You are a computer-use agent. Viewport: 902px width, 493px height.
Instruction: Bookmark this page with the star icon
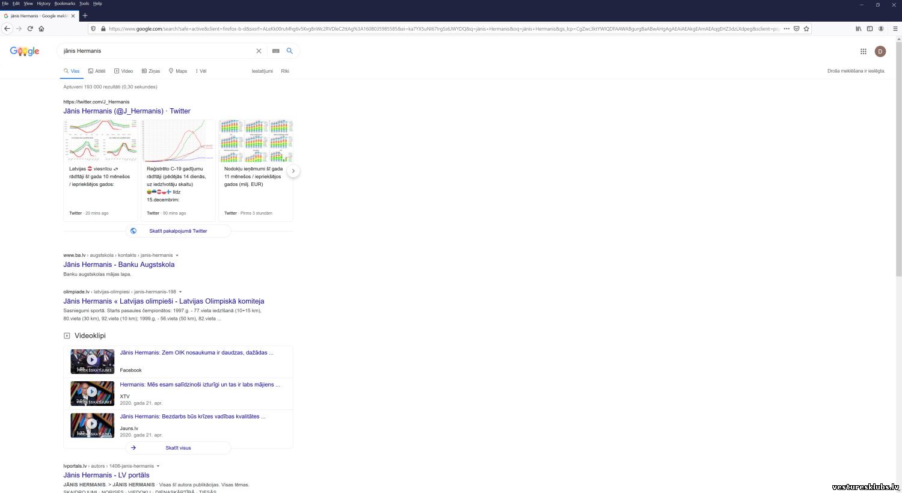point(806,28)
